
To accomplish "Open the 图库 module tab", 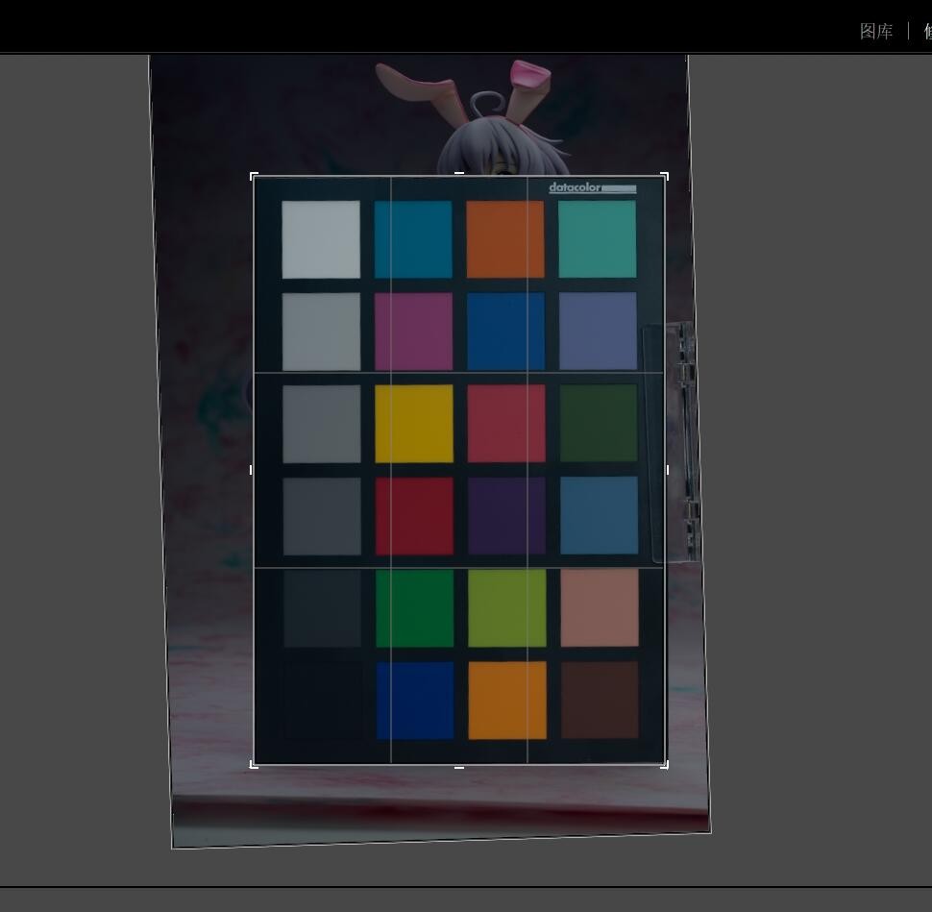I will (x=875, y=31).
